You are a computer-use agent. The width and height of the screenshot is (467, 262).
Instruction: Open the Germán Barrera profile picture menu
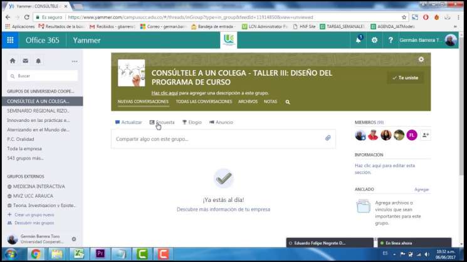click(x=451, y=40)
